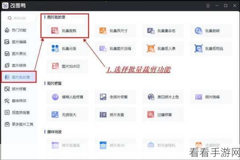Click the 照片去雾 label text
Screen dimensions: 240x160
pyautogui.click(x=117, y=115)
